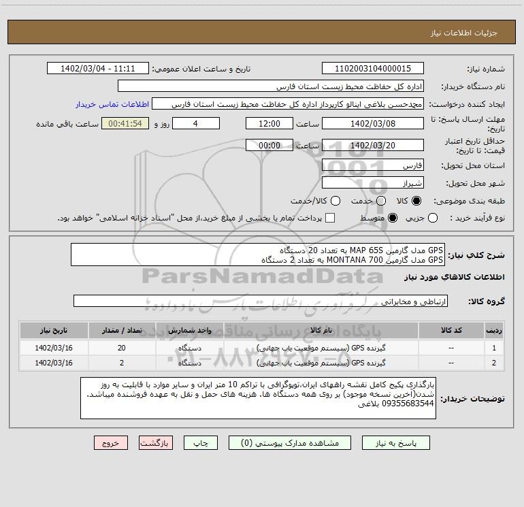Image resolution: width=524 pixels, height=507 pixels.
Task: Click row 2 unit cell 'دستگاه'
Action: [189, 363]
